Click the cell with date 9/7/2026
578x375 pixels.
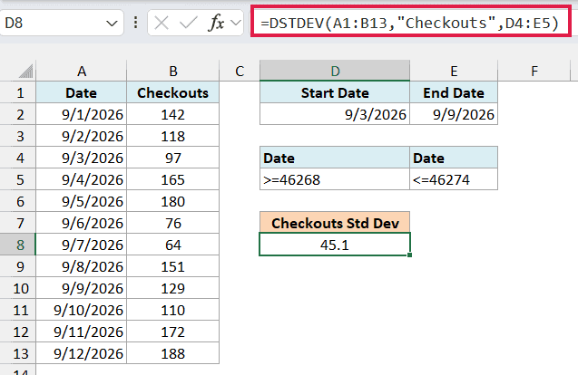point(82,245)
